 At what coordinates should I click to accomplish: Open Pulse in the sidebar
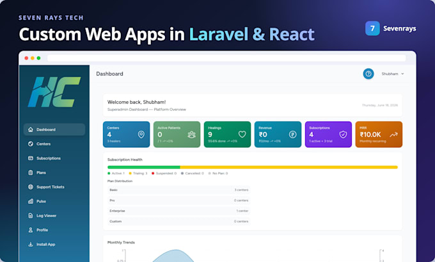pos(54,201)
